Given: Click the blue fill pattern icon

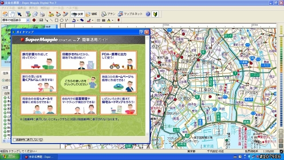Looking at the screenshot, I should [x=82, y=20].
